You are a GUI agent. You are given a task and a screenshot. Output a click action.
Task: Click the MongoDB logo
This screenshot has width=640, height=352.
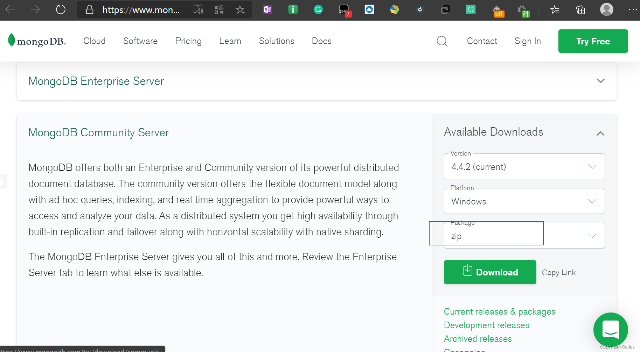(37, 41)
